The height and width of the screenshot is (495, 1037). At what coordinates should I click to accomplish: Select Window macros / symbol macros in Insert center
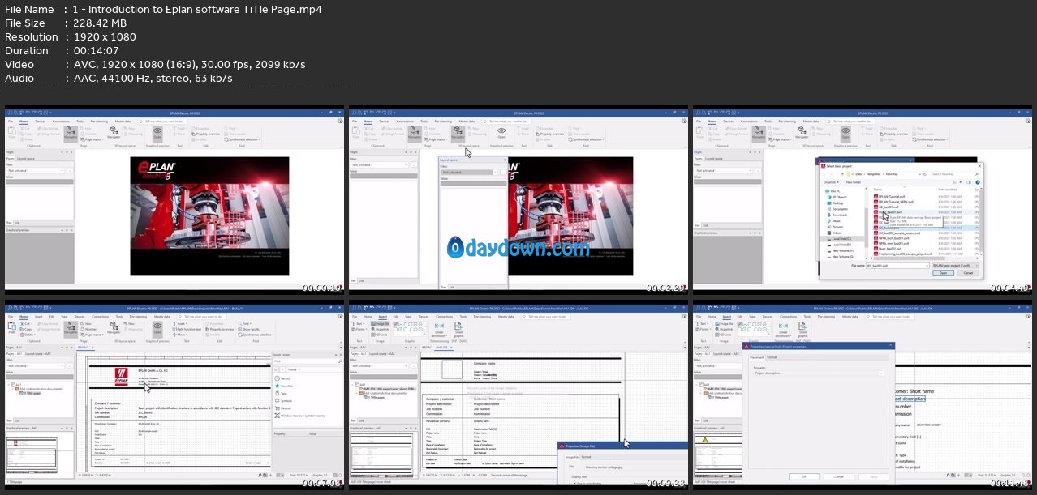(x=299, y=416)
